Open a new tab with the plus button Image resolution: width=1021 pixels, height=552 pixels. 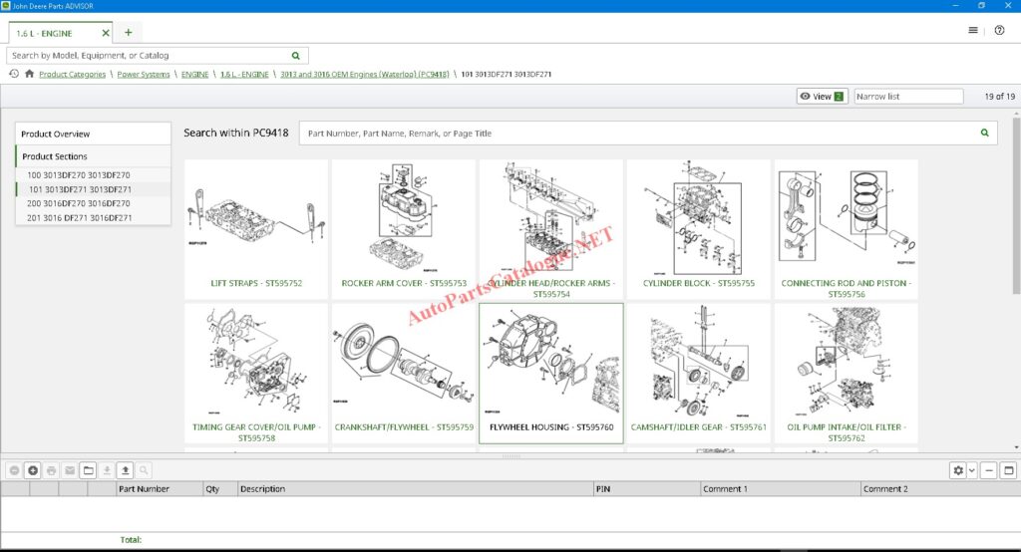coord(128,32)
